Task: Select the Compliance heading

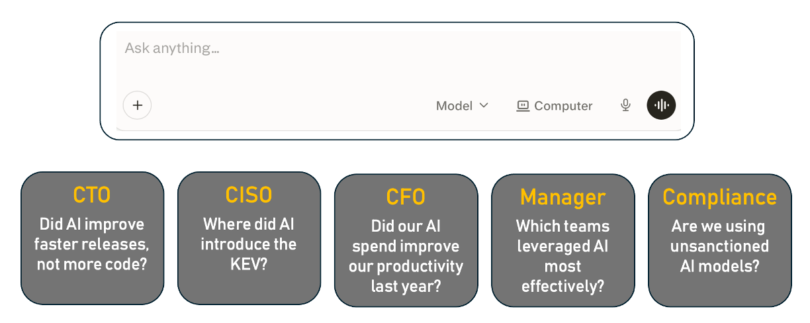Action: coord(719,197)
